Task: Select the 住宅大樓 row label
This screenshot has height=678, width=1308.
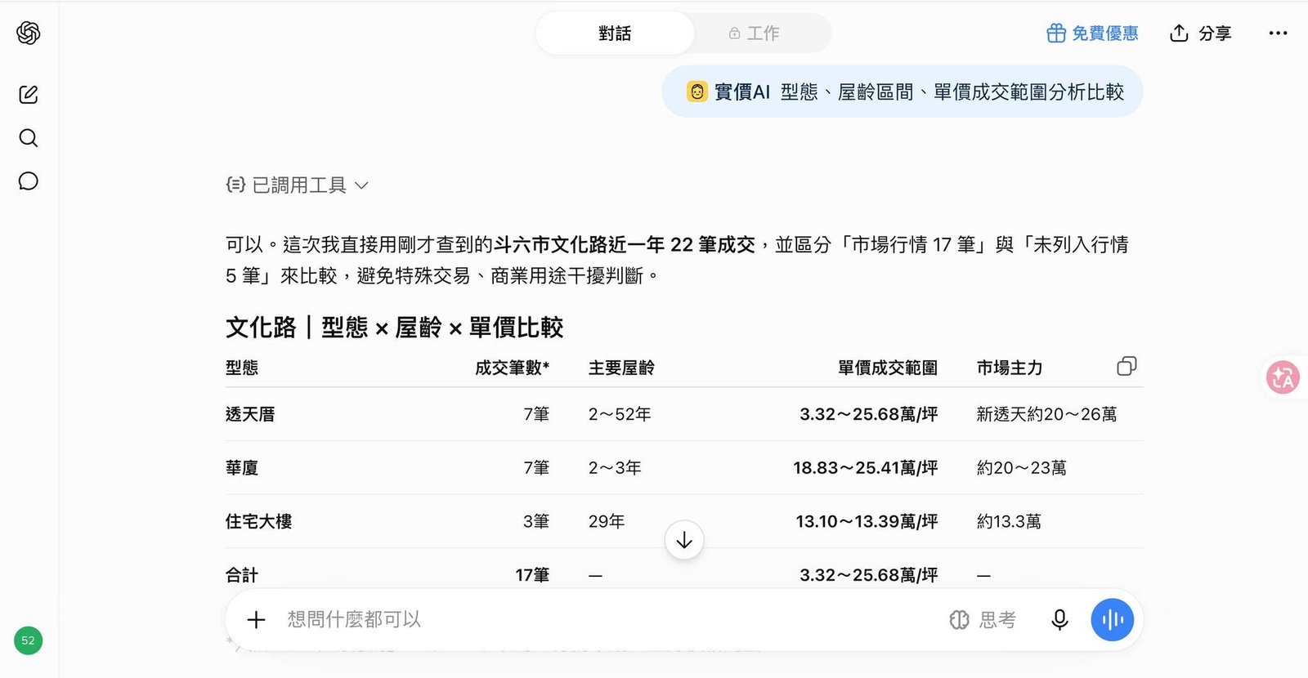Action: (x=258, y=521)
